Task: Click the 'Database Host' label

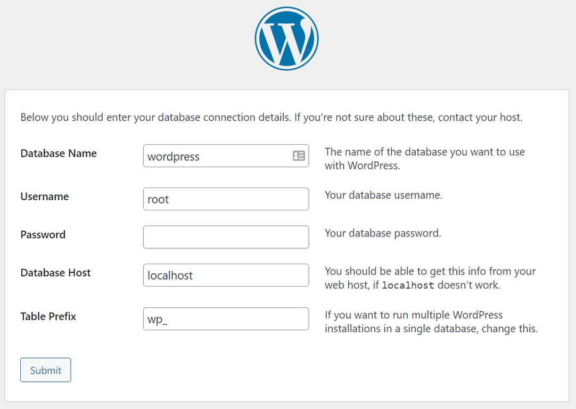Action: click(x=55, y=273)
